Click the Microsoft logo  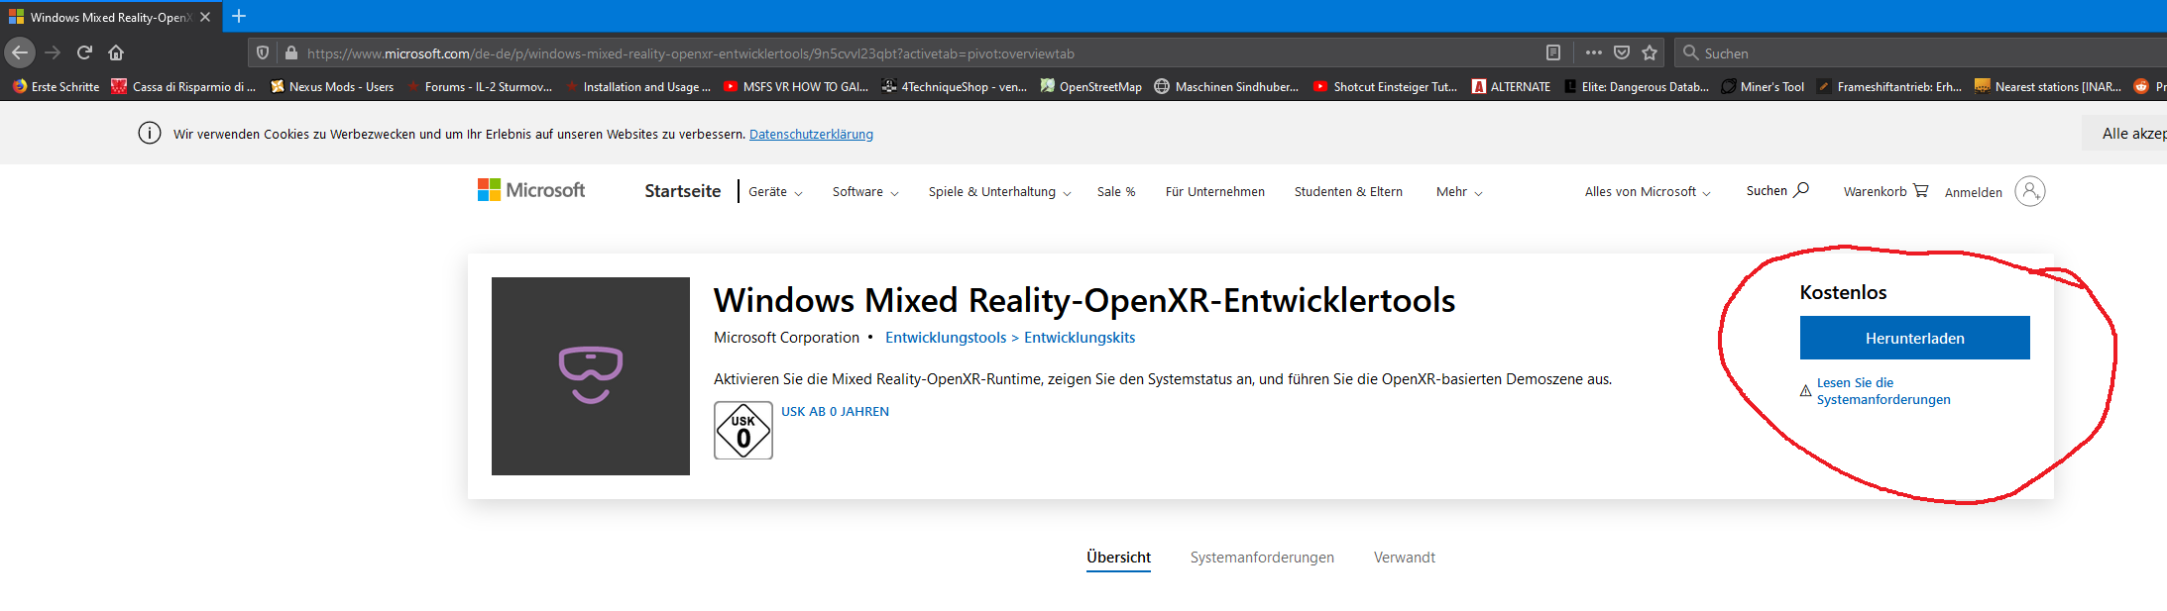(x=531, y=190)
